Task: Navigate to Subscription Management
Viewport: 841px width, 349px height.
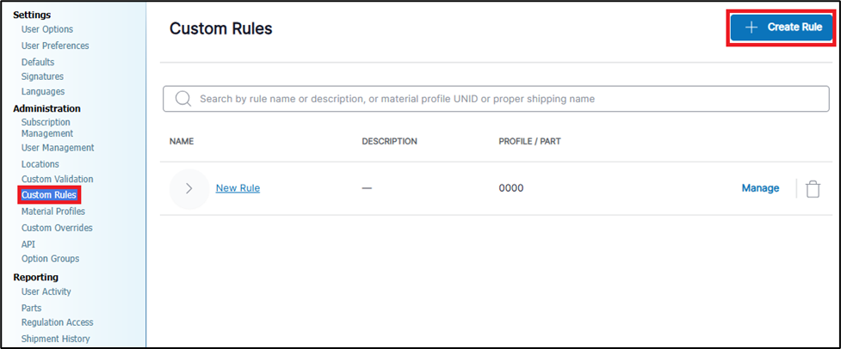Action: pyautogui.click(x=47, y=128)
